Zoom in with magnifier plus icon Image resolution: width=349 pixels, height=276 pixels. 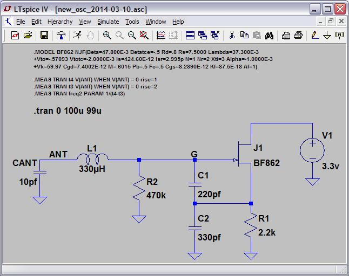click(x=107, y=35)
